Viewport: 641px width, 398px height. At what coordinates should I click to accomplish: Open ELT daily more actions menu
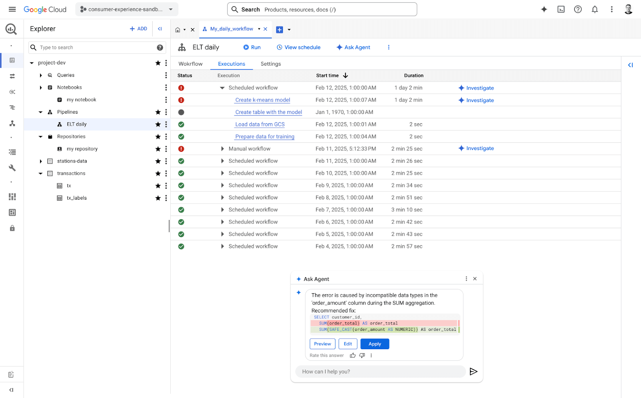(389, 47)
